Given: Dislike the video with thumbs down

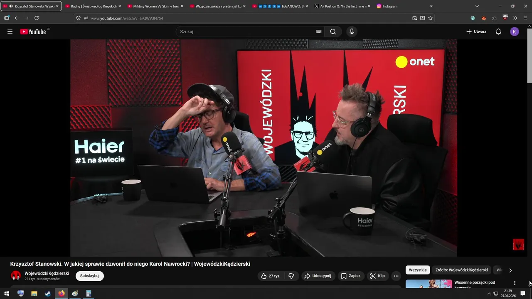Looking at the screenshot, I should (291, 276).
